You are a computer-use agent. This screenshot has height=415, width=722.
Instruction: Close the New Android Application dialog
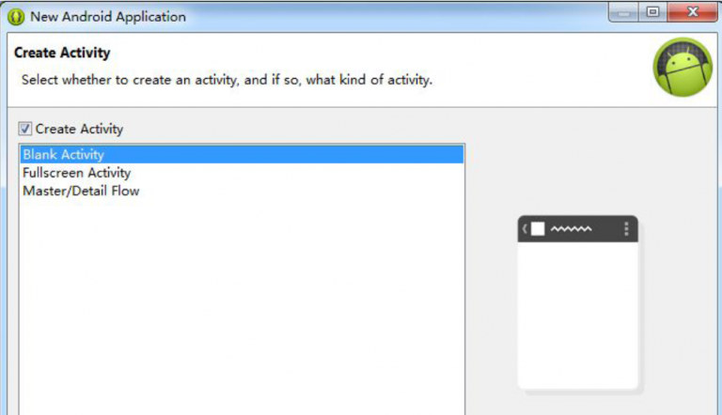[x=692, y=12]
